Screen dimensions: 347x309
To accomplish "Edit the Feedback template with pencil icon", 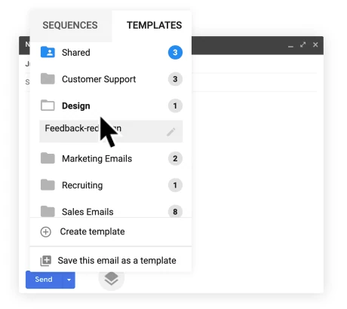I will 171,132.
